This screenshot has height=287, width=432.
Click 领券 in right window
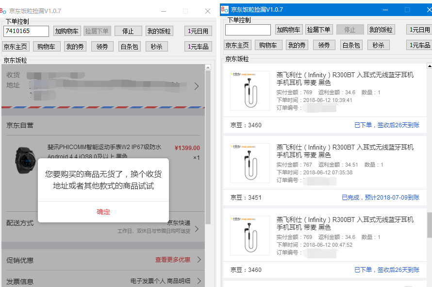pos(324,45)
